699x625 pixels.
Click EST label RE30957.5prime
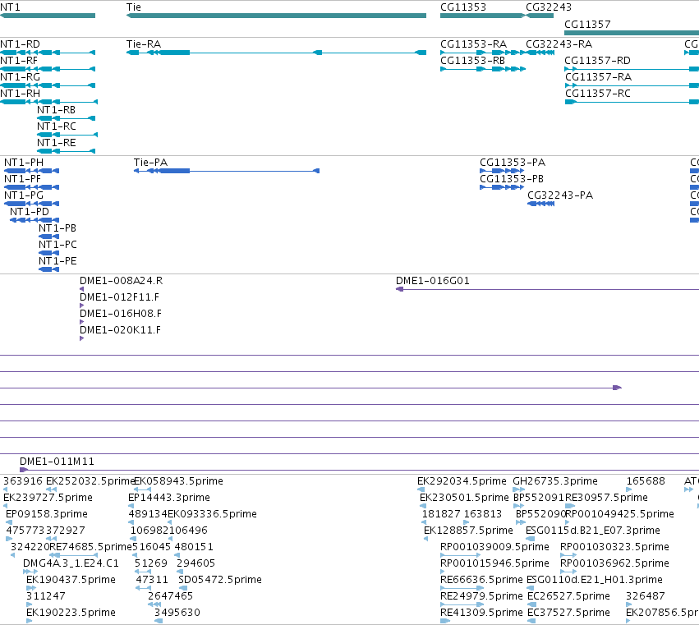pyautogui.click(x=607, y=498)
